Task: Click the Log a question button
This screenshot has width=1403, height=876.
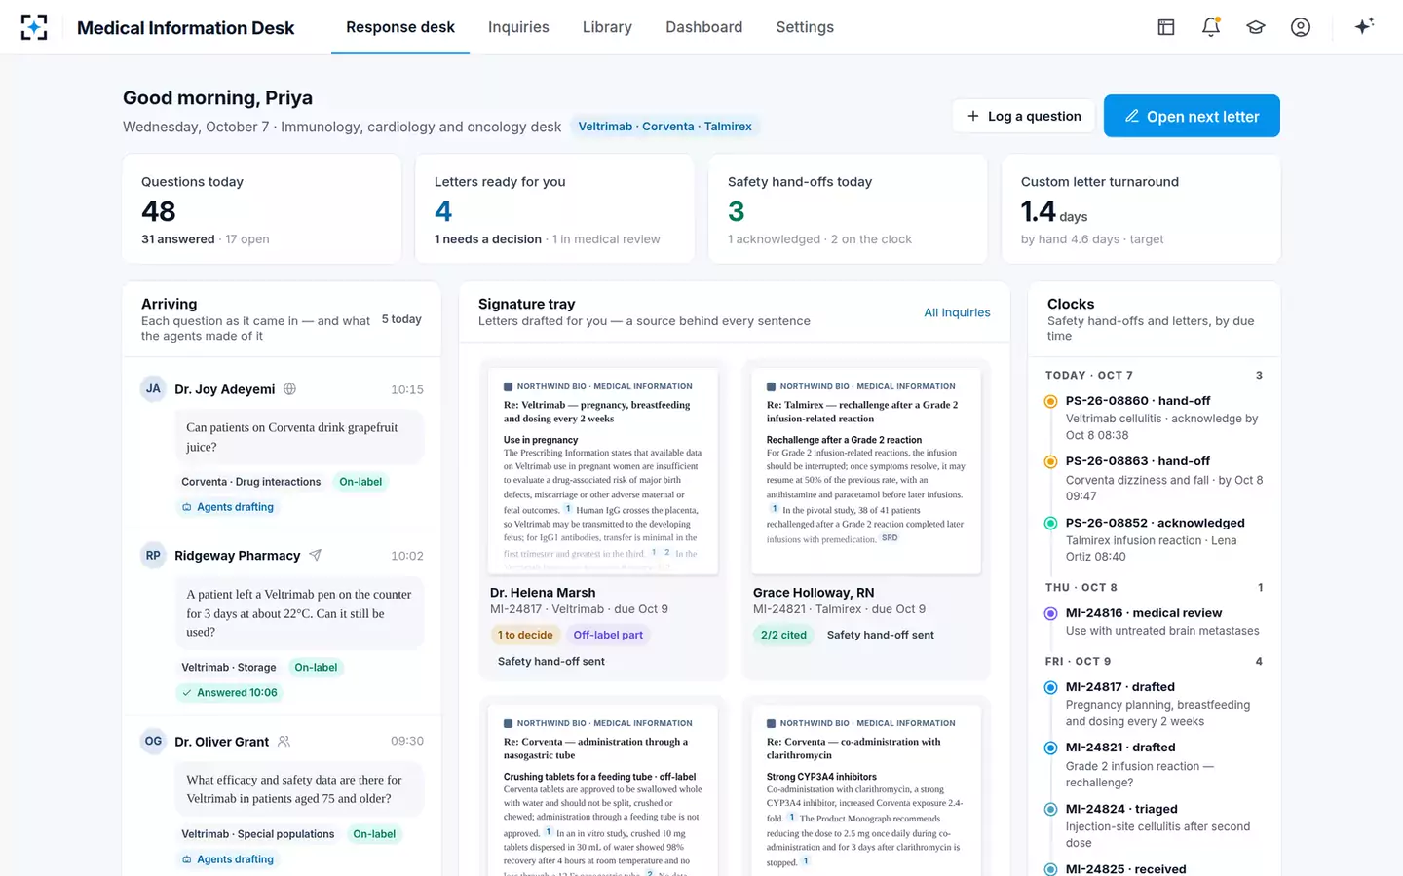Action: coord(1024,116)
